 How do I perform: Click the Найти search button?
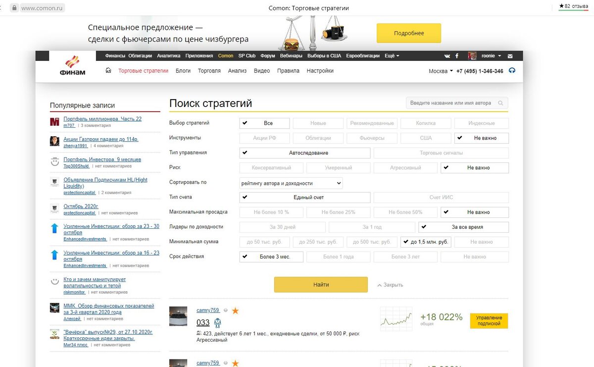tap(321, 285)
